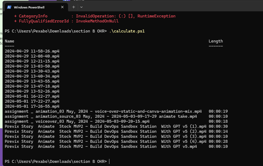This screenshot has height=166, width=263.
Task: Select the Windows PowerShell tab
Action: (x=36, y=7)
